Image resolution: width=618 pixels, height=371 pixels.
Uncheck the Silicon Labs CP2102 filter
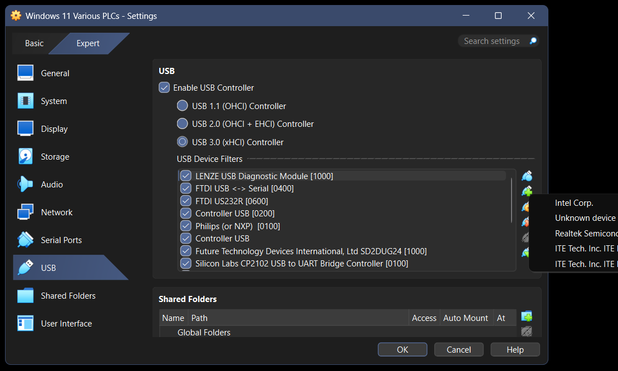point(185,264)
